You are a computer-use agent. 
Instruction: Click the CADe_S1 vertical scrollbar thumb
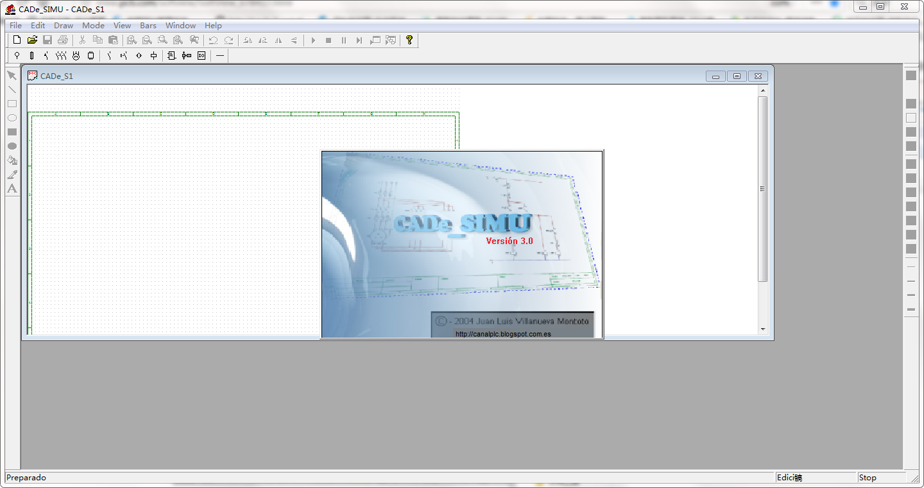tap(762, 189)
